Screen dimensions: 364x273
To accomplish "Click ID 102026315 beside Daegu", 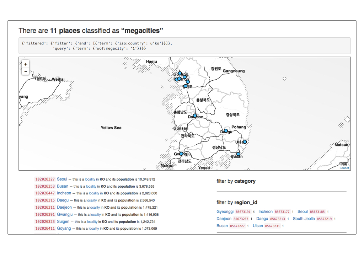I will (45, 200).
